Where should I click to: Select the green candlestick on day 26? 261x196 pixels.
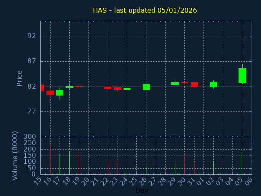point(146,87)
